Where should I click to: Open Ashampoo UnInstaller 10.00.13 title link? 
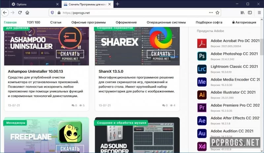[35, 71]
